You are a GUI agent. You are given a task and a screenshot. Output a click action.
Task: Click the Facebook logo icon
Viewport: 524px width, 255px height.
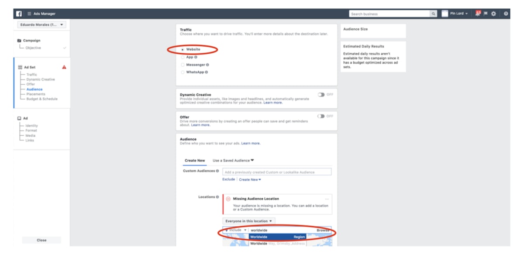[x=19, y=14]
